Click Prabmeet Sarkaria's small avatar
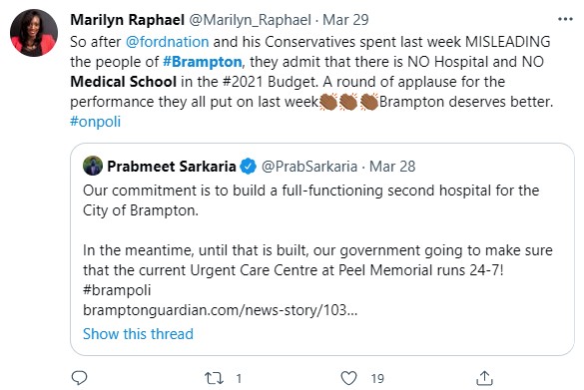 click(x=93, y=166)
